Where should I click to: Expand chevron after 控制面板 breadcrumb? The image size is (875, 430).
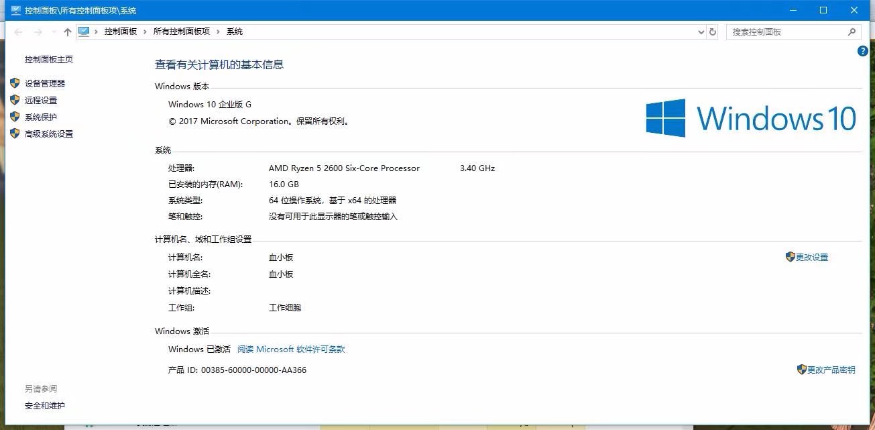[145, 32]
